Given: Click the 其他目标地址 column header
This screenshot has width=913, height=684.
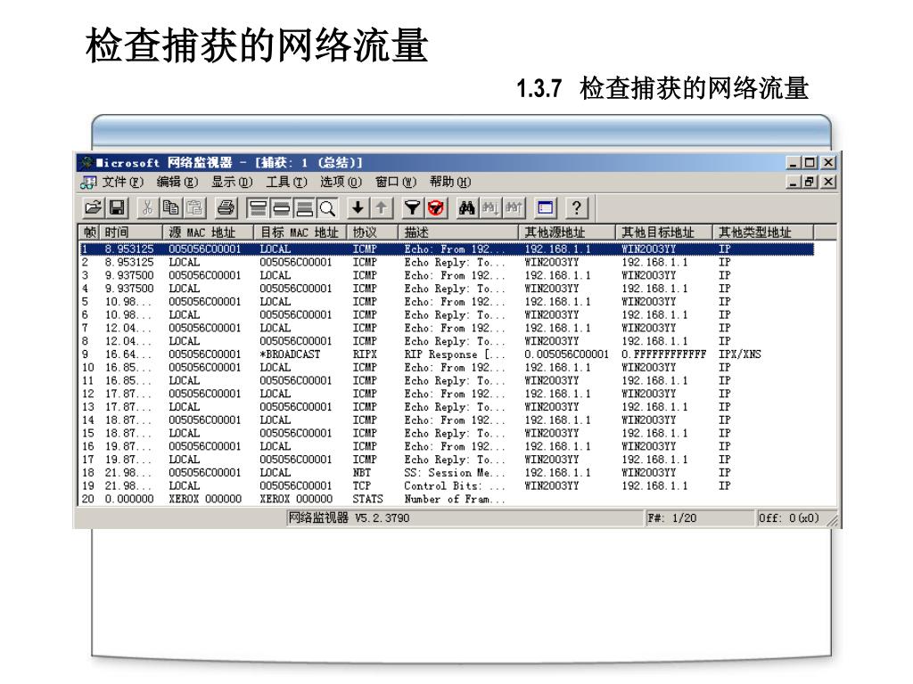Looking at the screenshot, I should point(664,232).
